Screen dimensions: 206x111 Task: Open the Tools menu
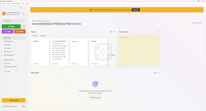tap(23, 4)
